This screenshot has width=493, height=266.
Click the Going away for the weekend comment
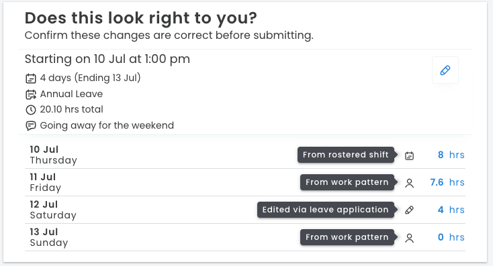tap(107, 125)
